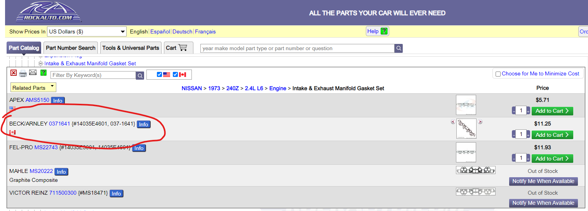Open part number link 711500300

click(63, 193)
